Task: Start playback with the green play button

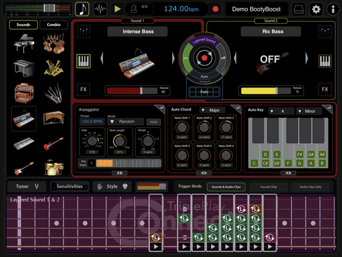Action: click(x=118, y=9)
